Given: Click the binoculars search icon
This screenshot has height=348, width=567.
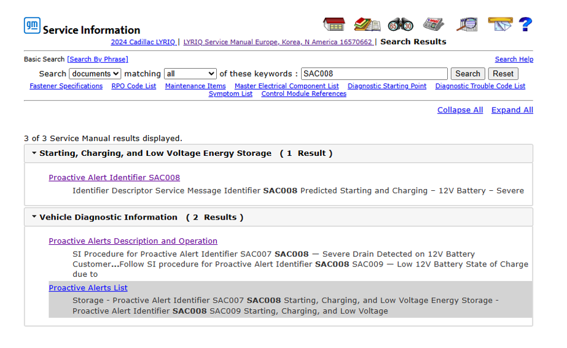Looking at the screenshot, I should [400, 25].
